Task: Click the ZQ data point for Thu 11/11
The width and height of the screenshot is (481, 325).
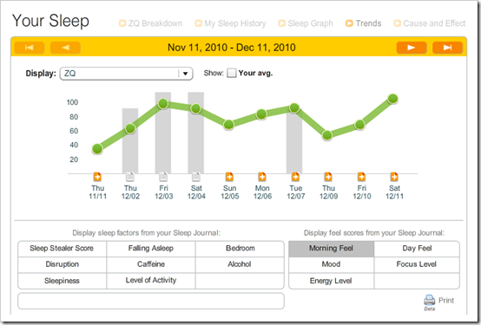Action: [97, 149]
